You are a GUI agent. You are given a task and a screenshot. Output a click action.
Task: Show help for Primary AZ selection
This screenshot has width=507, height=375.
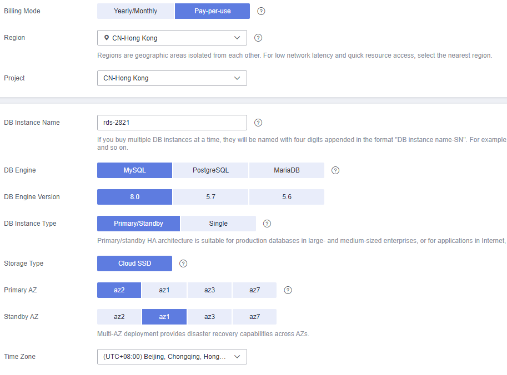(x=288, y=290)
